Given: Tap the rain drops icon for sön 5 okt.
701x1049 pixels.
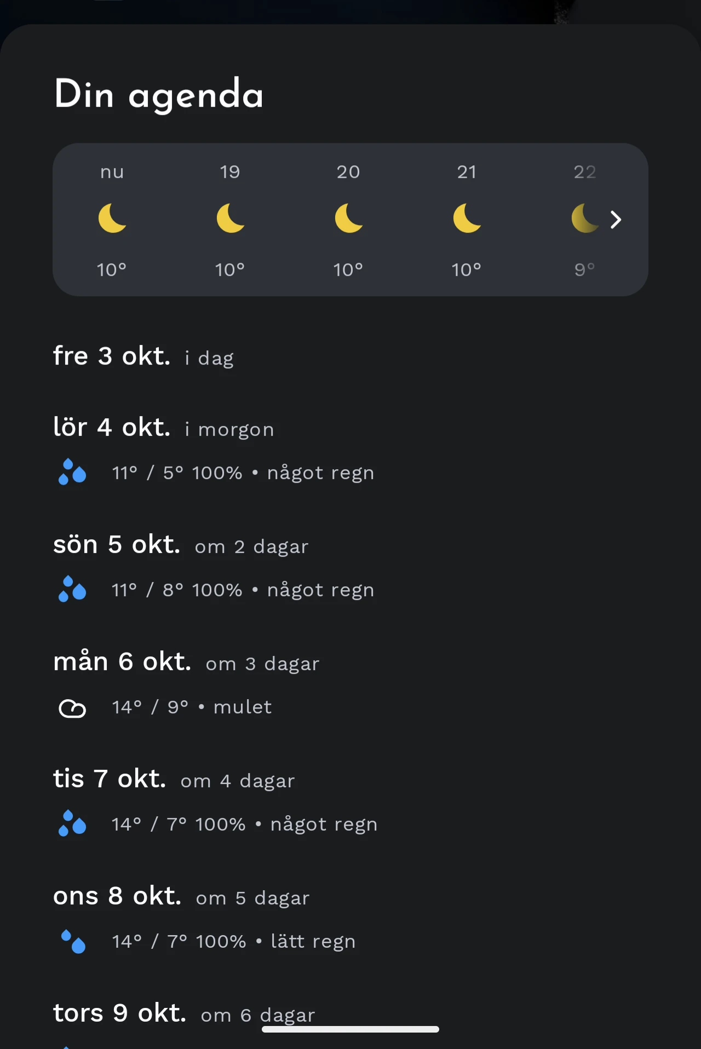Looking at the screenshot, I should [72, 589].
